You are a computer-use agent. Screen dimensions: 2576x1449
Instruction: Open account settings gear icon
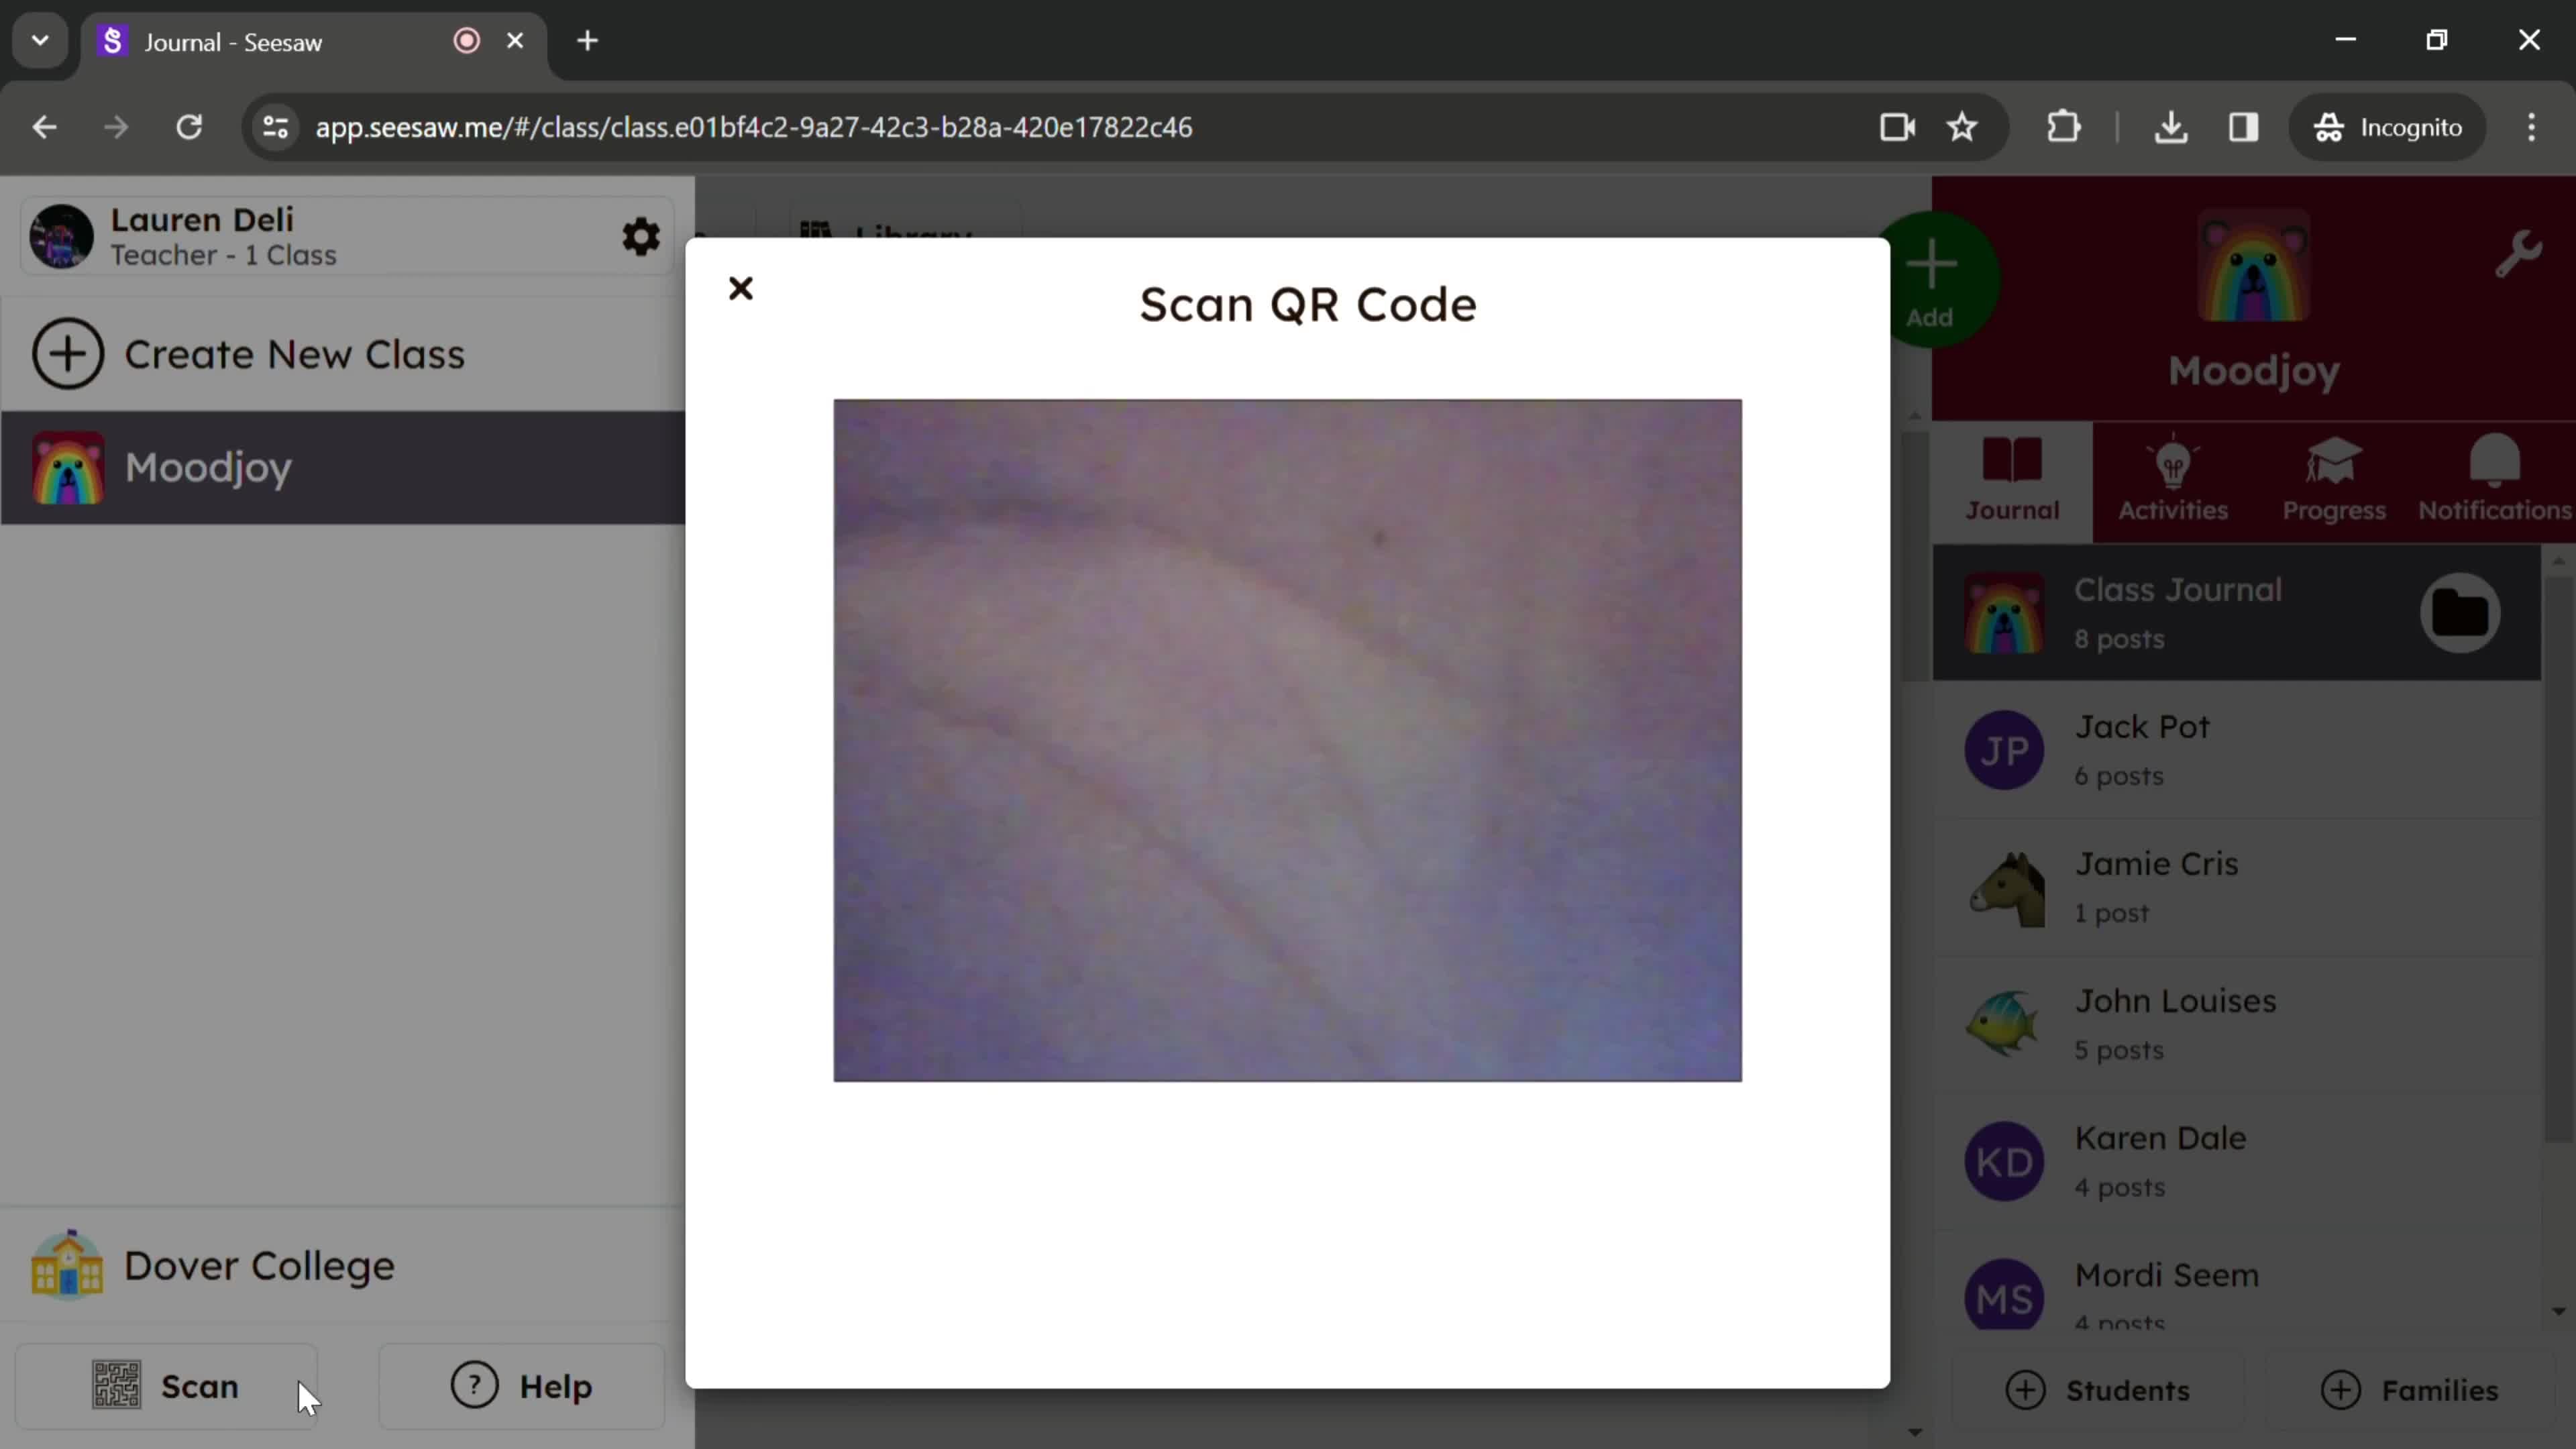click(x=641, y=237)
